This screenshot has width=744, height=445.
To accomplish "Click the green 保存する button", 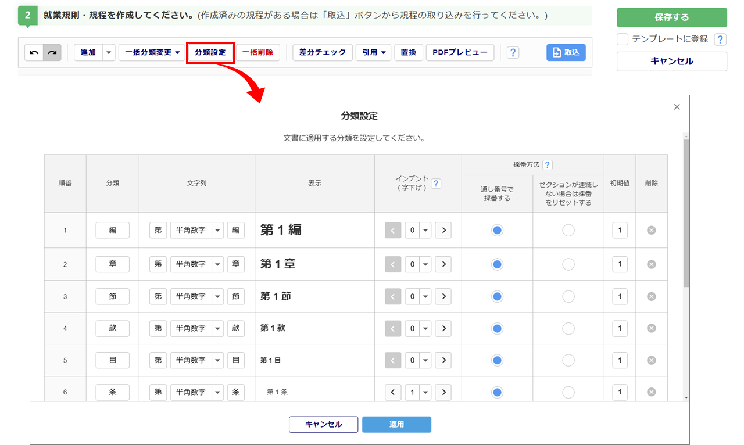I will click(x=671, y=17).
